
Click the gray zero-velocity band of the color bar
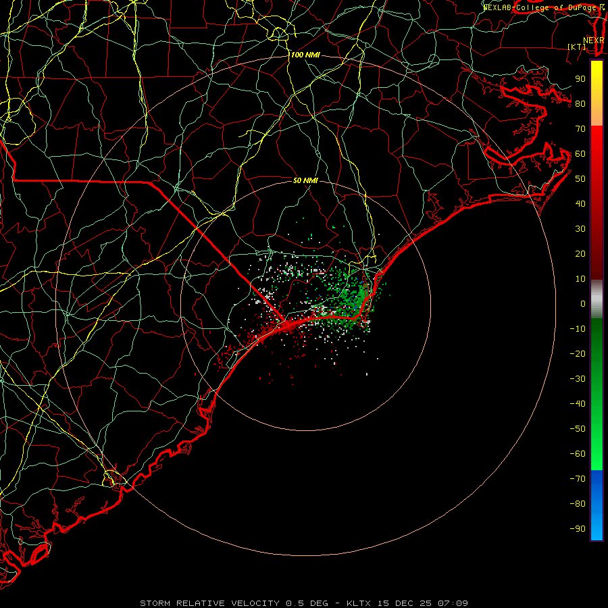(597, 299)
